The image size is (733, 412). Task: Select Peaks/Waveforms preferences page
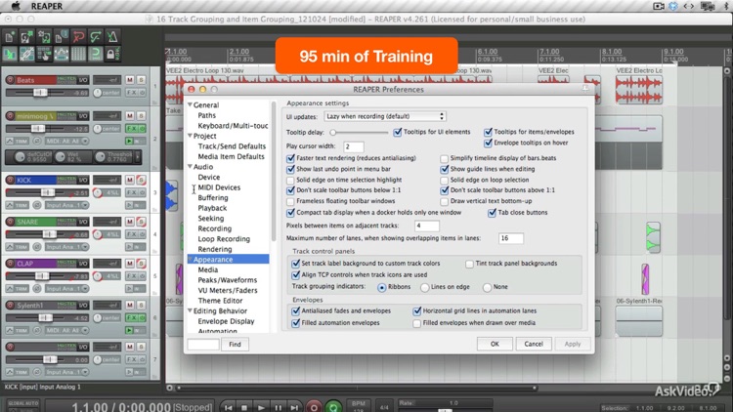point(227,280)
